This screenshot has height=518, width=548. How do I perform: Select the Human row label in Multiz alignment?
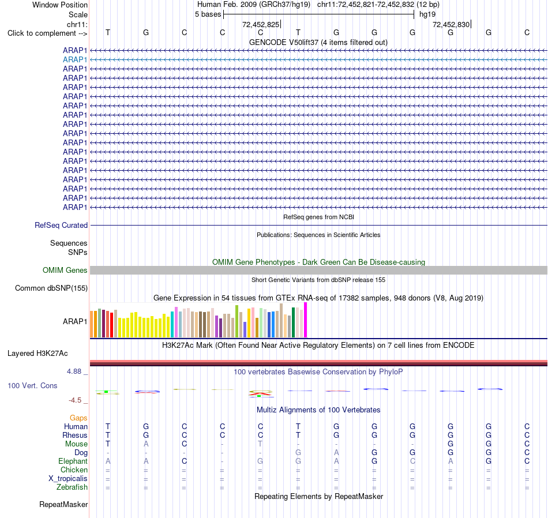click(76, 426)
